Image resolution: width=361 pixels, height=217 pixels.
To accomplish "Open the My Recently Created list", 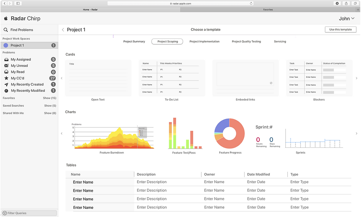I will [30, 84].
